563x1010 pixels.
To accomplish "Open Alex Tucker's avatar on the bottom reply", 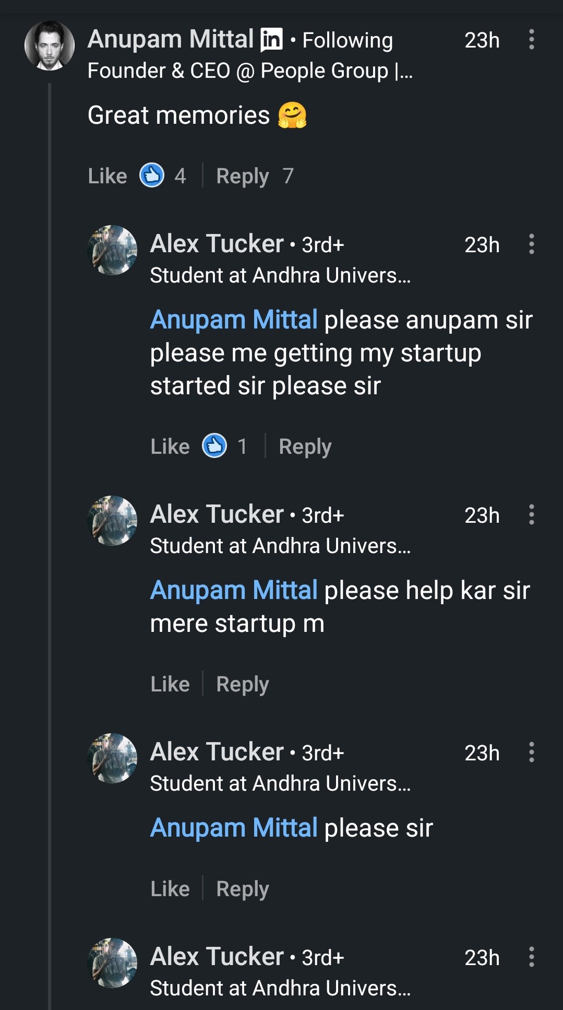I will [112, 963].
